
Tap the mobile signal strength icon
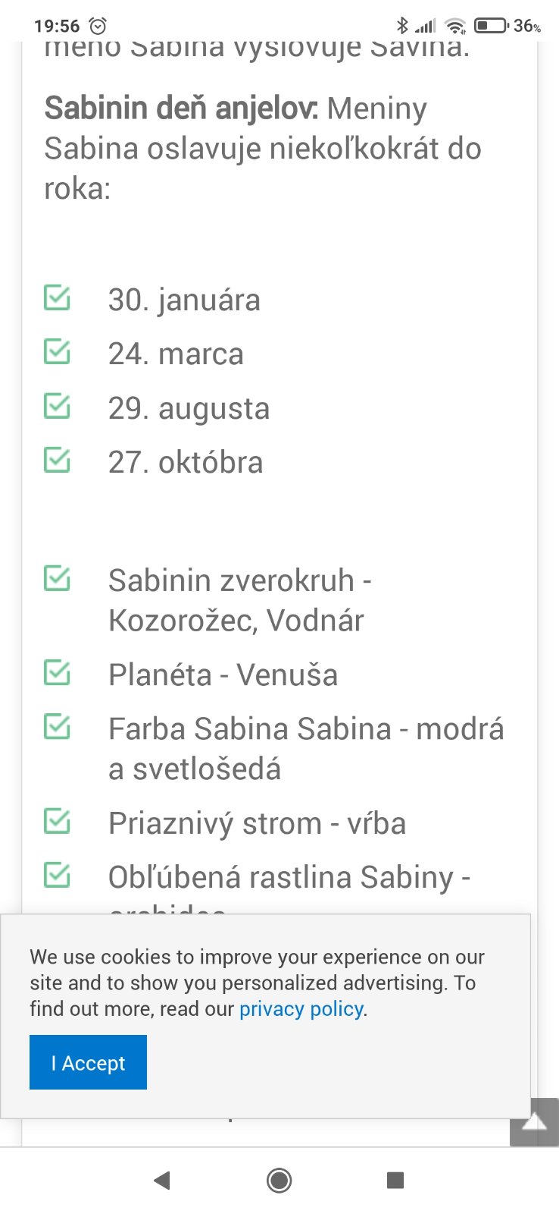(x=426, y=26)
